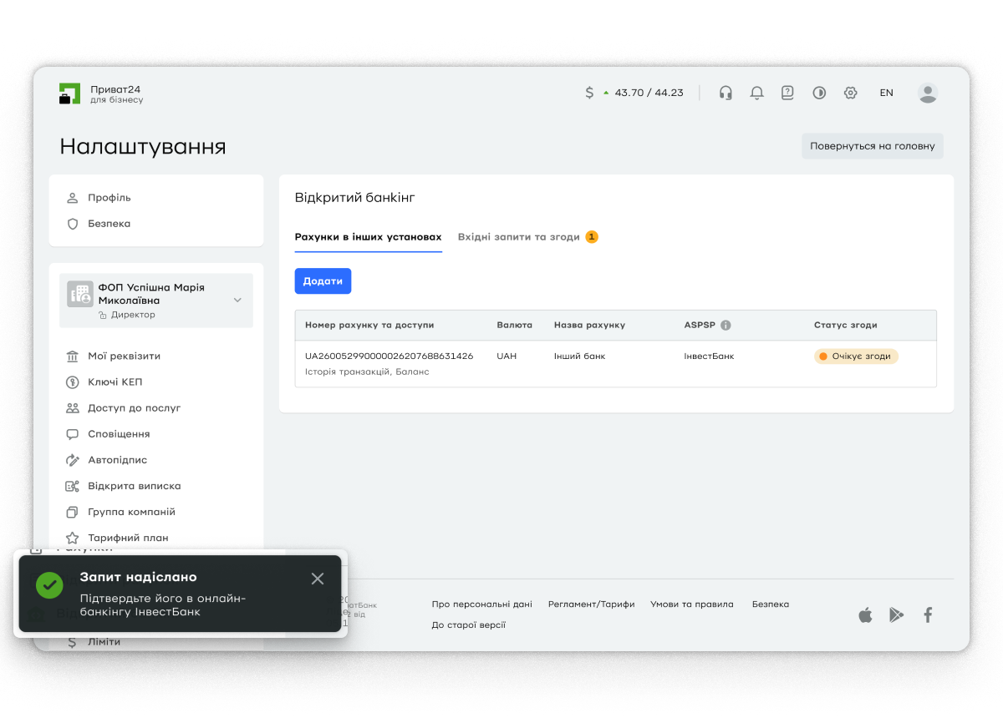Open Сповіщення menu item
The width and height of the screenshot is (1003, 718).
point(119,434)
